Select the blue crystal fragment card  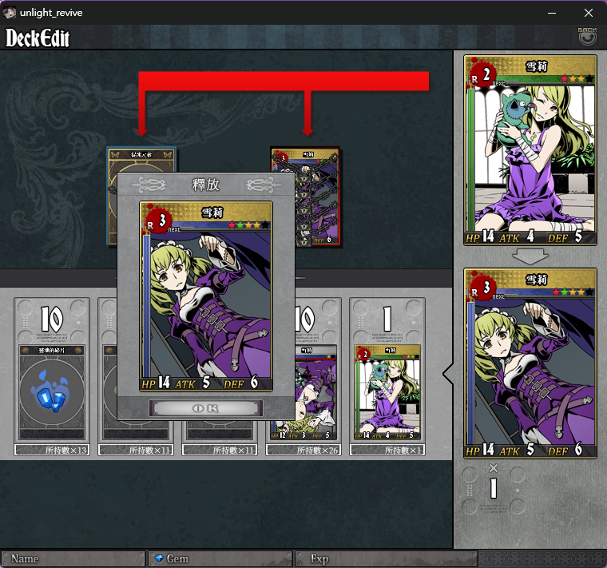[x=52, y=391]
